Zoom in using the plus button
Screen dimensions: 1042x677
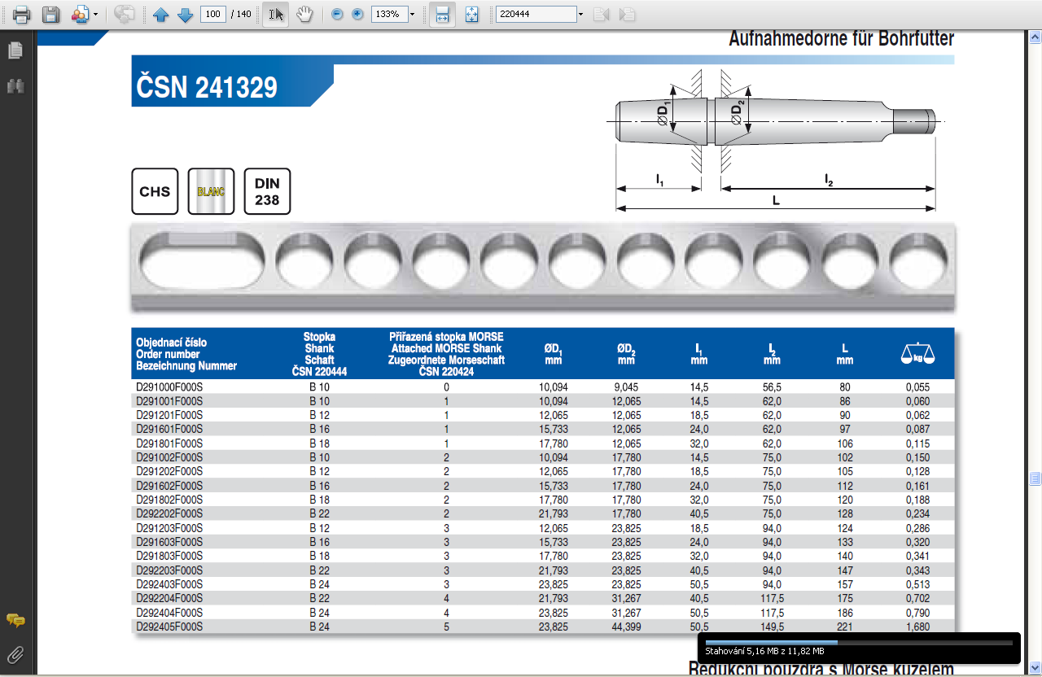click(x=357, y=15)
